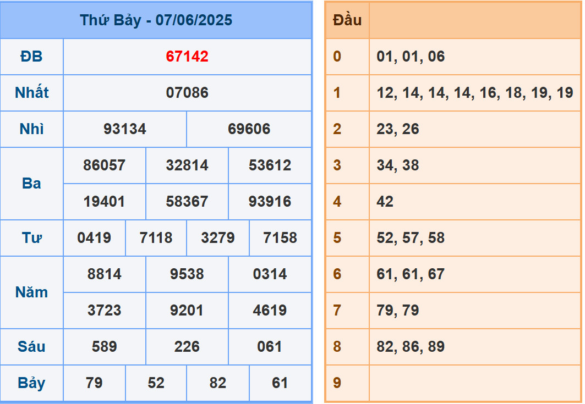
Task: Click the Năm row label
Action: [32, 292]
